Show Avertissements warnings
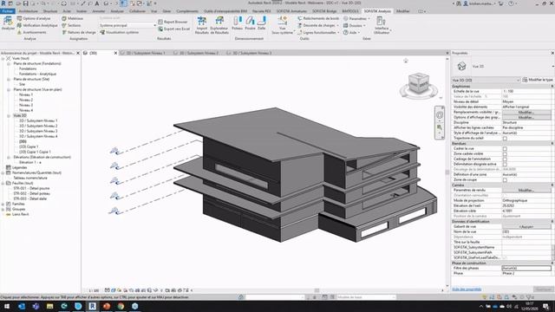Image resolution: width=555 pixels, height=312 pixels. [x=32, y=32]
